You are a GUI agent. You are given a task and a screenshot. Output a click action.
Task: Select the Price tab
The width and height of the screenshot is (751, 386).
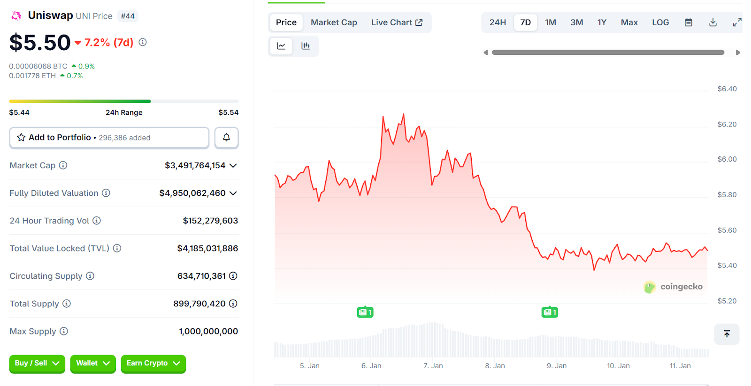286,22
